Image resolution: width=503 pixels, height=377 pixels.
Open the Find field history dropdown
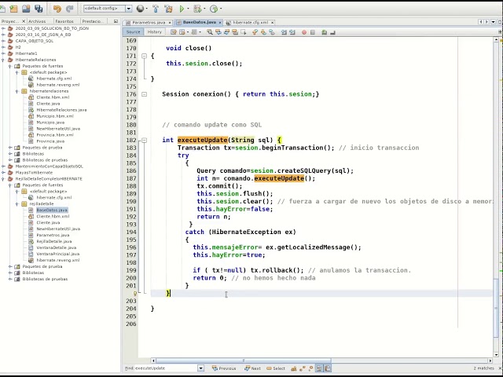[x=201, y=368]
